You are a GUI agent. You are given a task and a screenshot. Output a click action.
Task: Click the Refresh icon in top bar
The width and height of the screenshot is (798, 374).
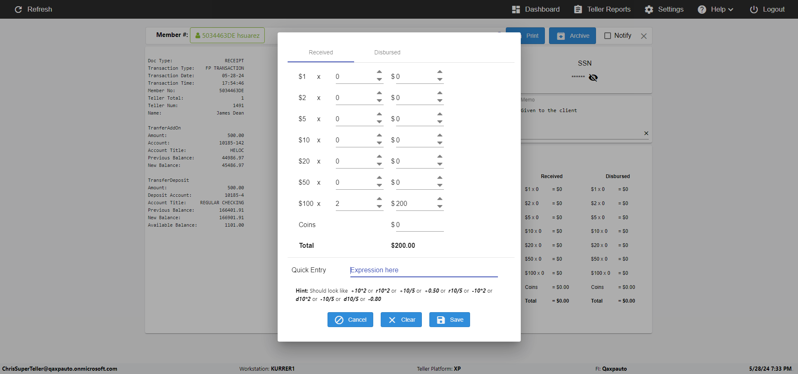(18, 9)
